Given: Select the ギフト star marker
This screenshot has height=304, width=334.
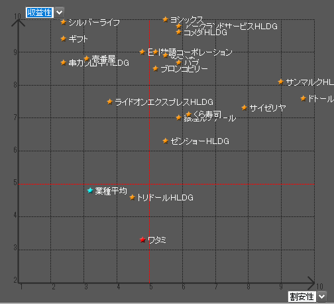Looking at the screenshot, I should click(x=64, y=38).
